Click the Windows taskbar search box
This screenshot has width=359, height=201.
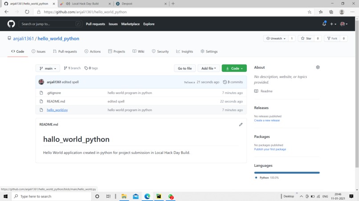52,196
